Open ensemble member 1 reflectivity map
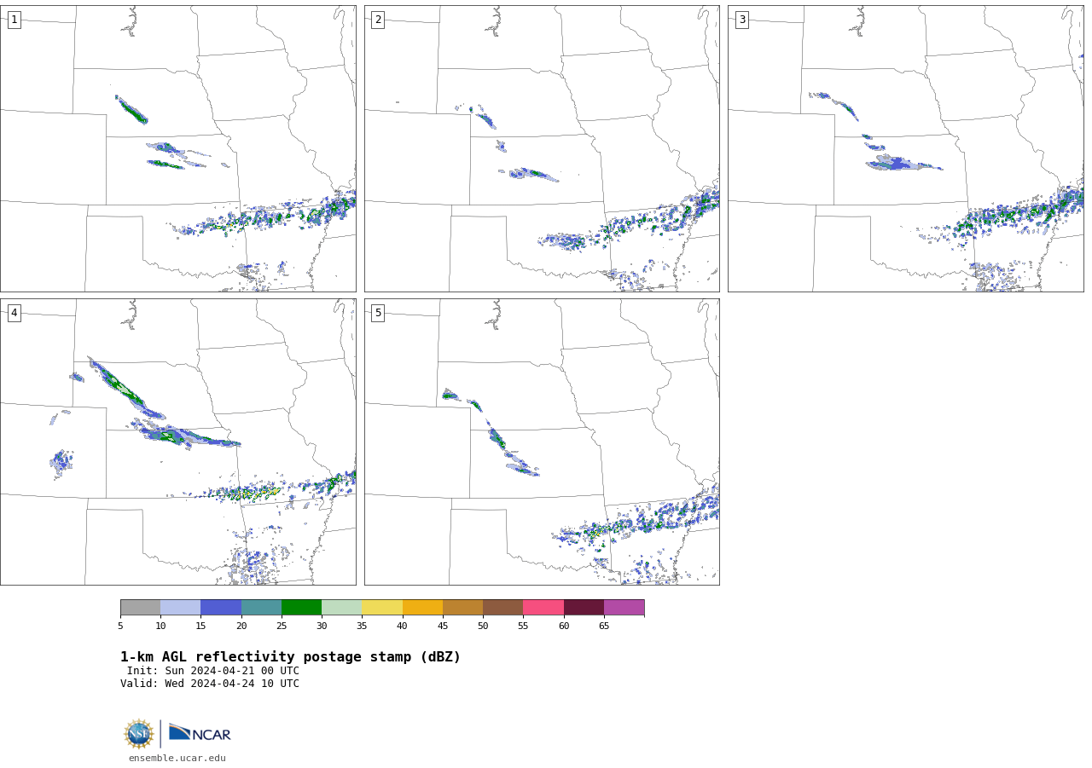The height and width of the screenshot is (768, 1092). click(177, 148)
